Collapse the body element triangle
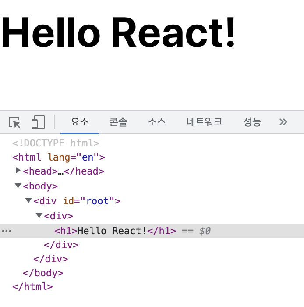Image resolution: width=304 pixels, height=307 pixels. click(x=18, y=186)
